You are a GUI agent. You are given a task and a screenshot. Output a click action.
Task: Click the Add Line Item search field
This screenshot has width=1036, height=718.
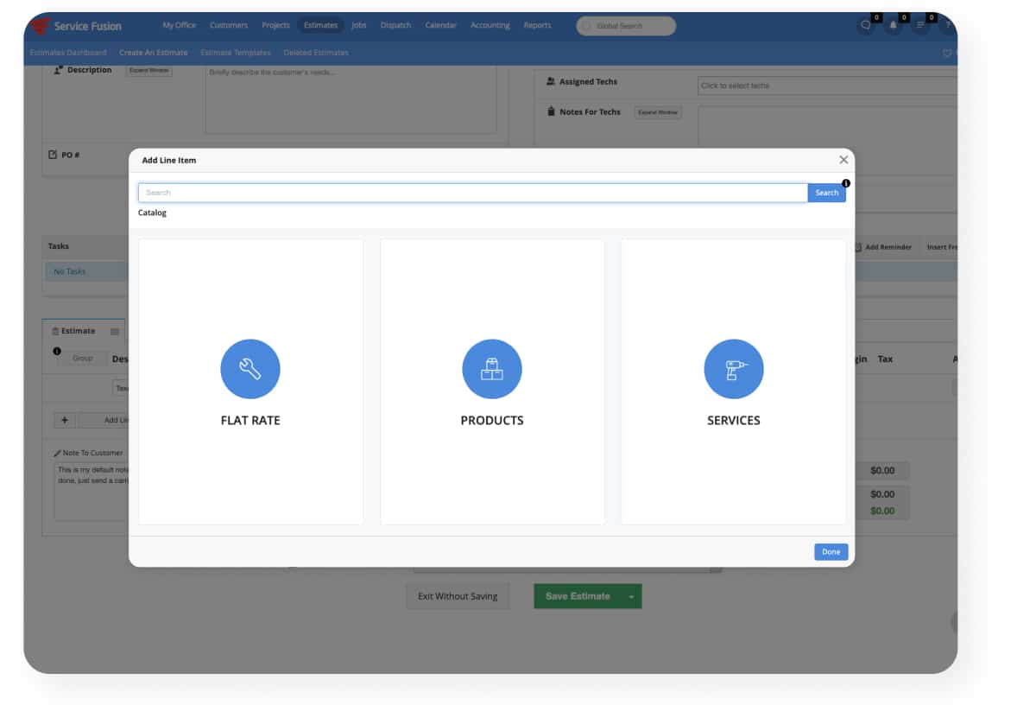472,192
